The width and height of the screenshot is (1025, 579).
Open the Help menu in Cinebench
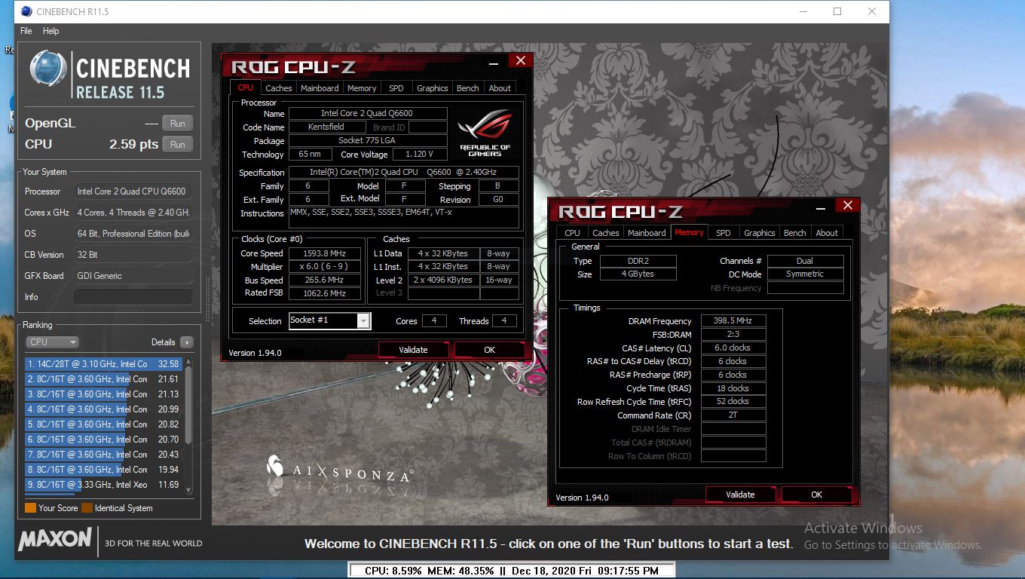(x=51, y=31)
